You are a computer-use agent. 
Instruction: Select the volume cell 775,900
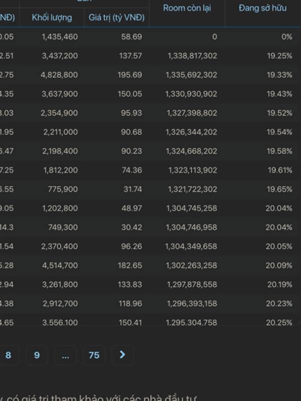click(x=64, y=189)
